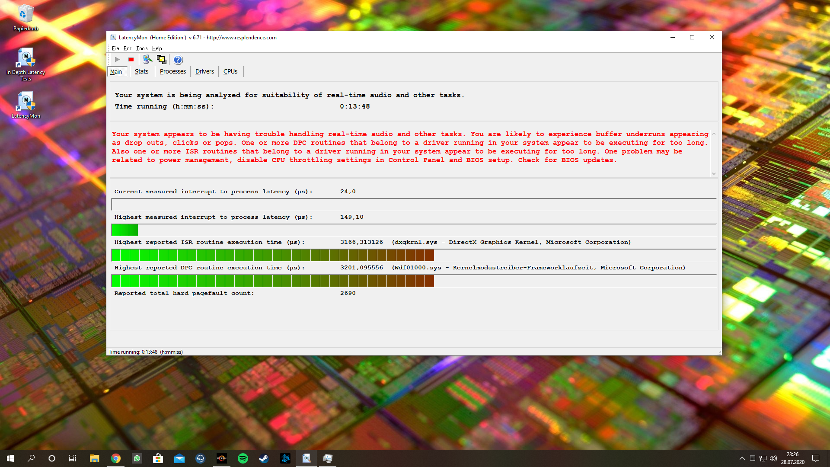Select the Drivers tab
This screenshot has width=830, height=467.
[204, 72]
